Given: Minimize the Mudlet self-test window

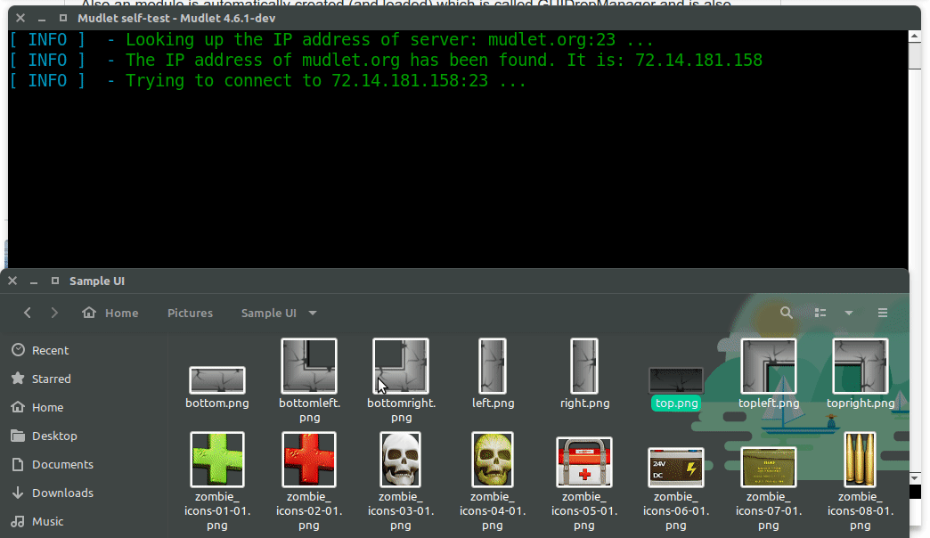Looking at the screenshot, I should (x=42, y=18).
